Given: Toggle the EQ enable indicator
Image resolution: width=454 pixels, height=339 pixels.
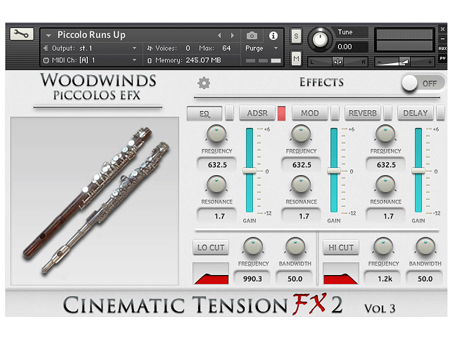Looking at the screenshot, I should point(230,113).
